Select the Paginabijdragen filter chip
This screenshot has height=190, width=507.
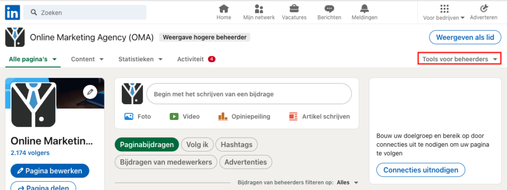coord(147,145)
